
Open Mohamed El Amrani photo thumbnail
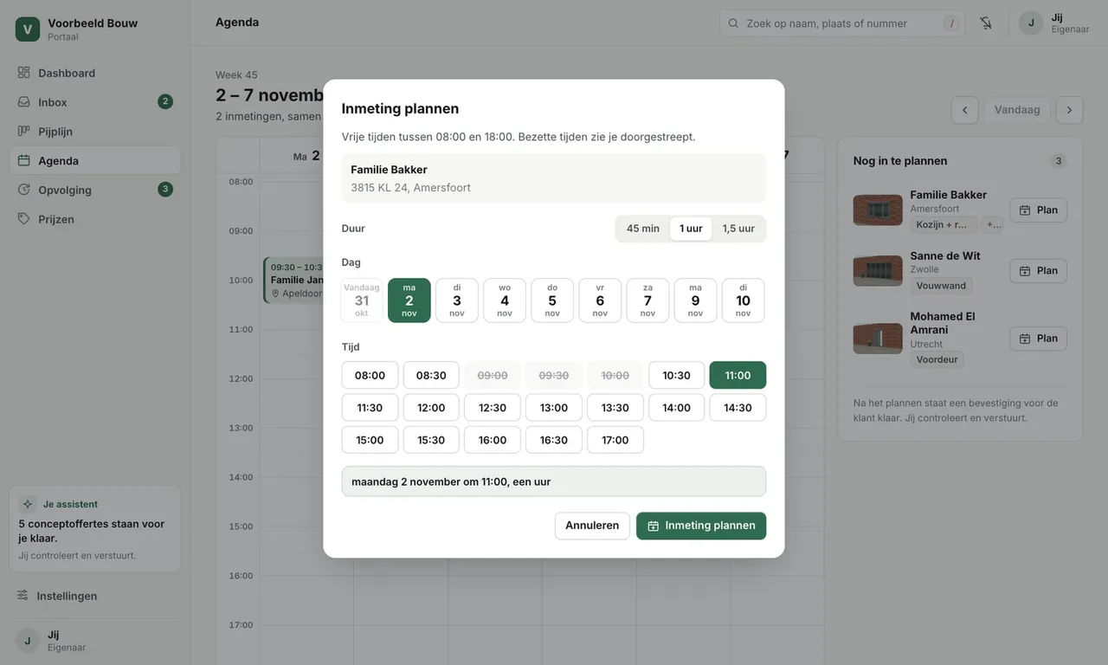coord(878,339)
